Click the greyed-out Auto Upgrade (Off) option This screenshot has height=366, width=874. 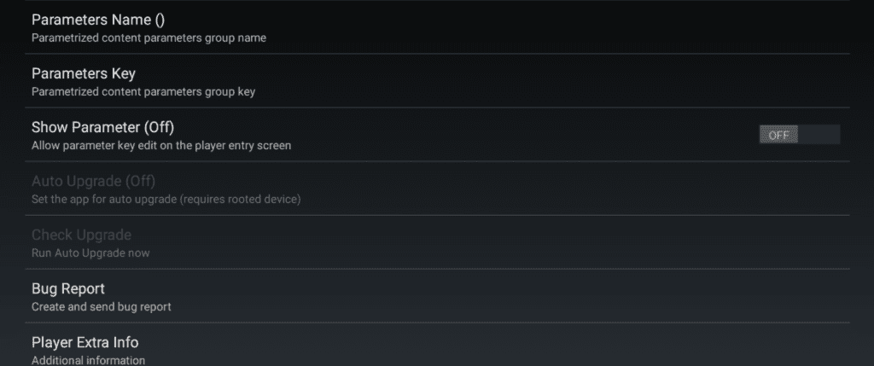point(93,181)
